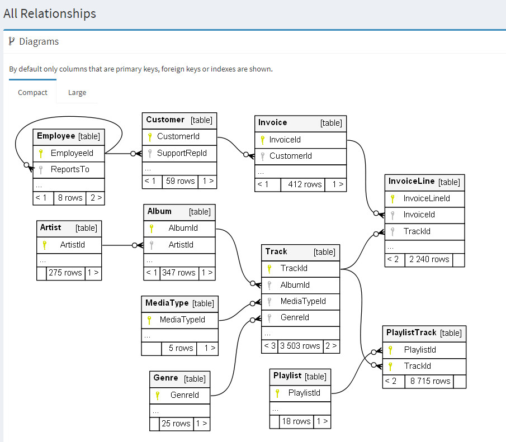Viewport: 506px width, 442px height.
Task: Click the gray key icon beside SupportRepId
Action: 149,153
